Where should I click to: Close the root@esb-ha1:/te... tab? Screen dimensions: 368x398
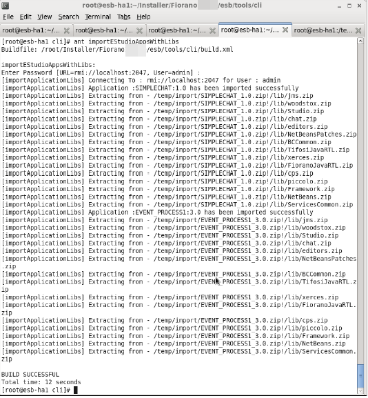pyautogui.click(x=358, y=31)
